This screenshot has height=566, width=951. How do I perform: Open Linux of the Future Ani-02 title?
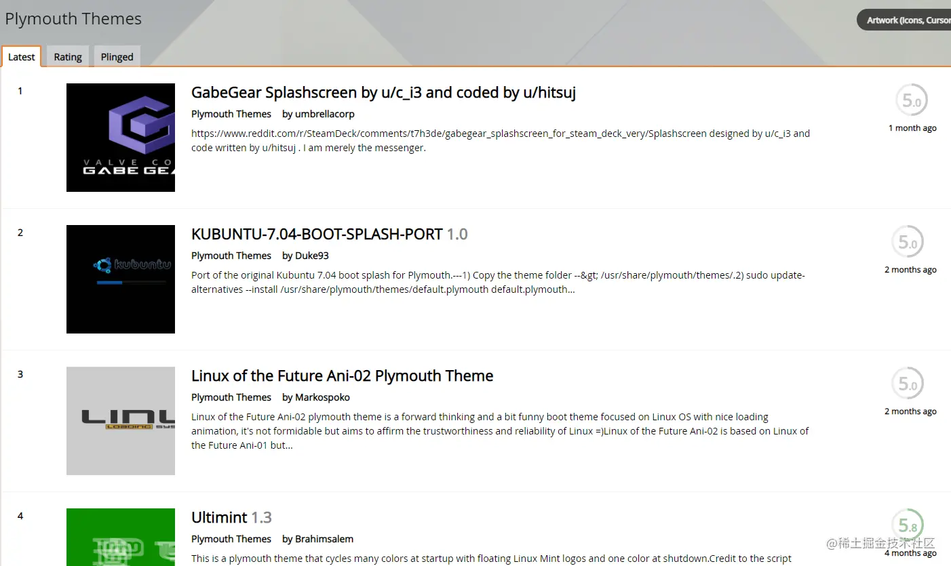[x=342, y=376]
